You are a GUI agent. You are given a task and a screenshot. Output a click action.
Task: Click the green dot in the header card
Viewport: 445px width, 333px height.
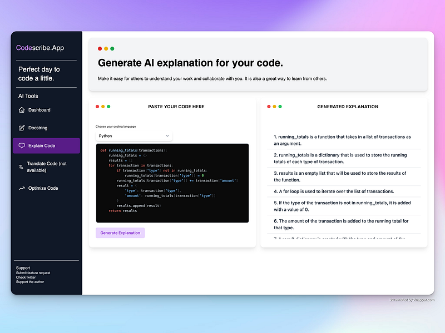[x=112, y=49]
